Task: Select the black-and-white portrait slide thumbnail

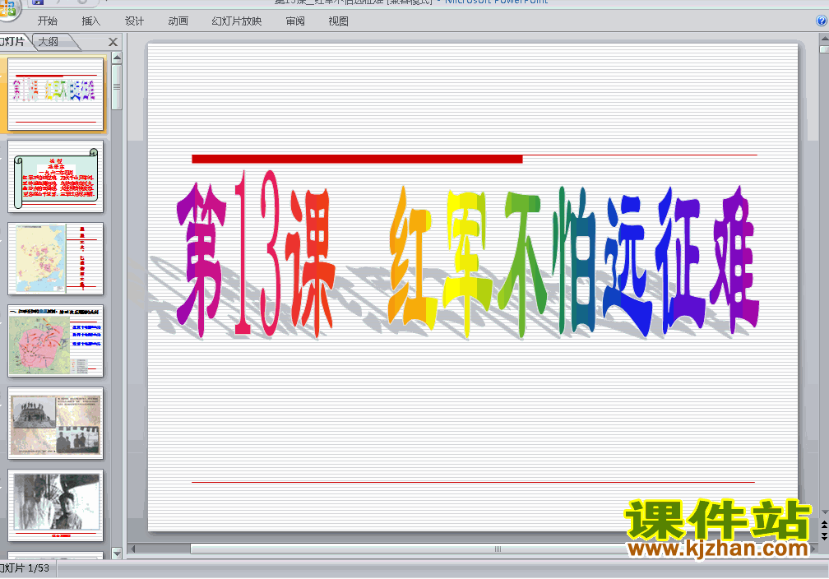Action: coord(56,506)
